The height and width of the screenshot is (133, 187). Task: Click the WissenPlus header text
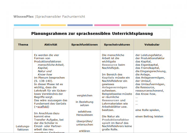tap(24, 16)
